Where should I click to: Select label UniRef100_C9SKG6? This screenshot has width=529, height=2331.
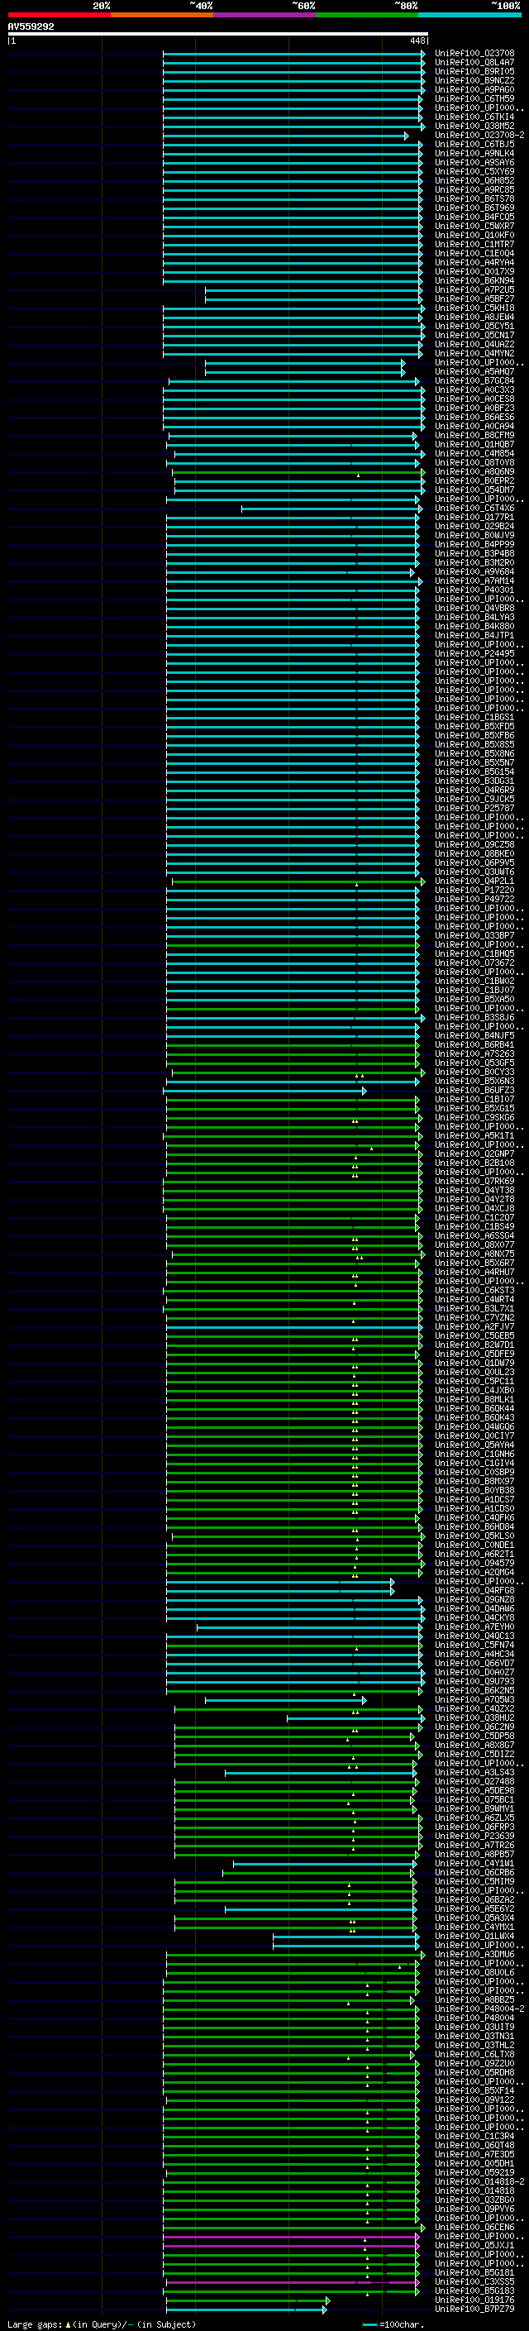click(x=474, y=1118)
